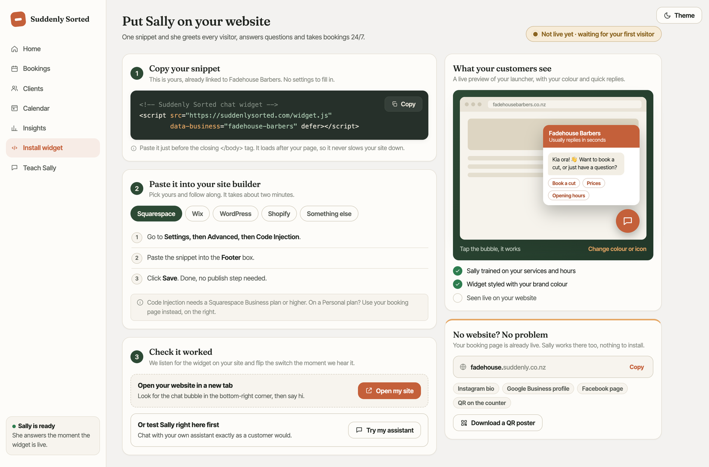
Task: Switch to the WordPress instructions tab
Action: [x=235, y=214]
